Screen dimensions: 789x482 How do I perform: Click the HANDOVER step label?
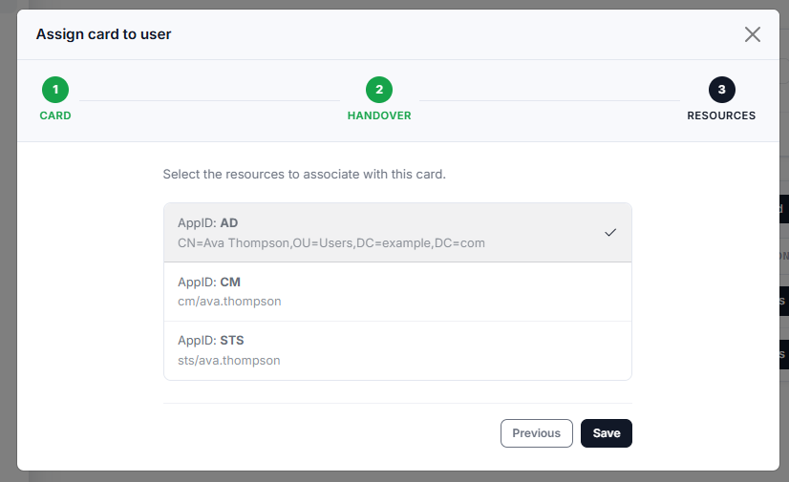tap(379, 115)
